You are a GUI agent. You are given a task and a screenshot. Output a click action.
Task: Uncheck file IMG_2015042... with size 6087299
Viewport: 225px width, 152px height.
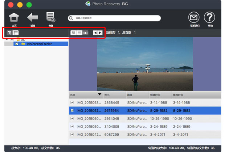pos(72,135)
